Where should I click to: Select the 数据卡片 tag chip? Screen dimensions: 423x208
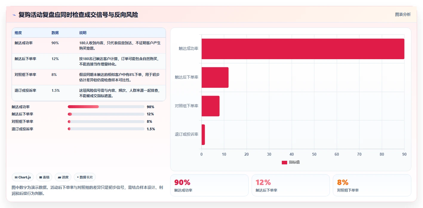click(x=85, y=177)
